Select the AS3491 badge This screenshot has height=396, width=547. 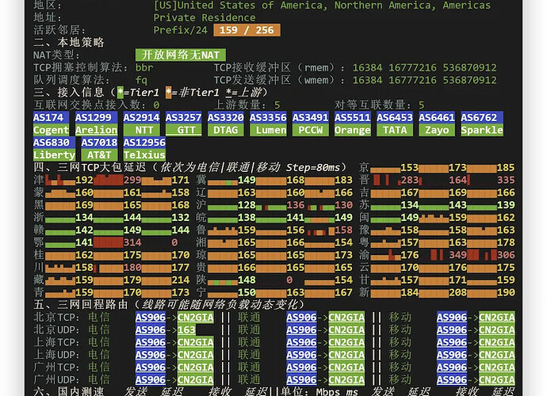click(310, 117)
